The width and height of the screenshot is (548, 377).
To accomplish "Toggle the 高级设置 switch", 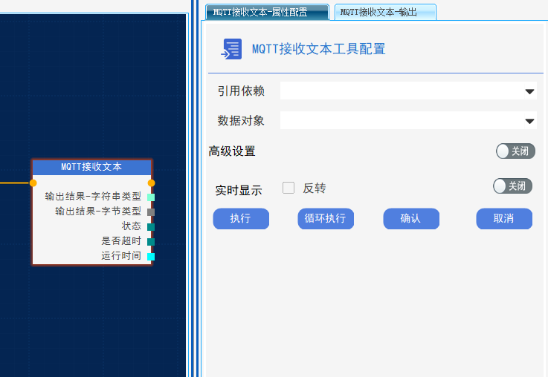I will (515, 151).
